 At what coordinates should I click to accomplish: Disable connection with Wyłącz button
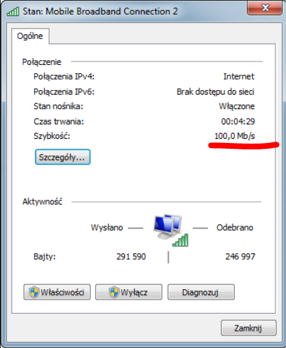click(129, 292)
